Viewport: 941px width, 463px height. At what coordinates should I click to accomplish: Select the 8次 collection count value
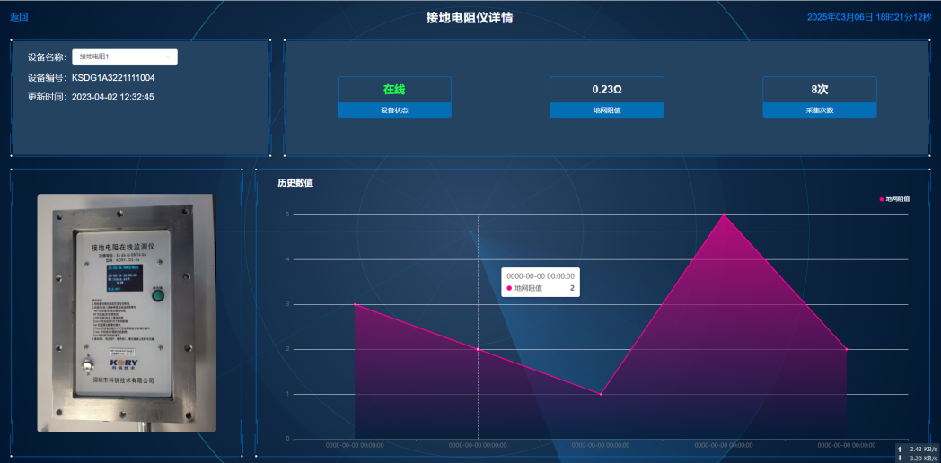pyautogui.click(x=819, y=90)
